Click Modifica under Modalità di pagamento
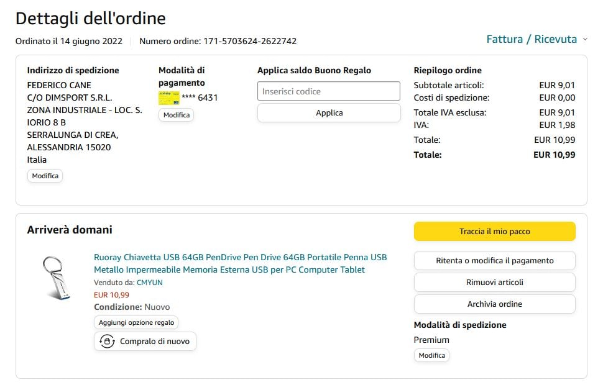Viewport: 603px width, 390px height. point(176,115)
